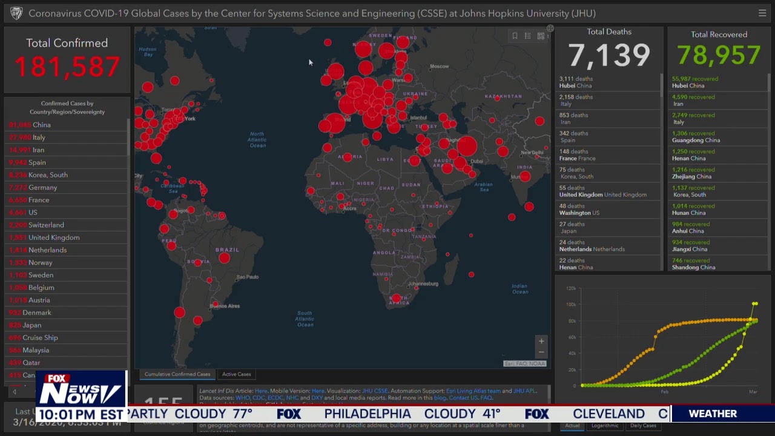Click '55,987 recovered Hubei China' entry
Image resolution: width=775 pixels, height=436 pixels.
(718, 82)
